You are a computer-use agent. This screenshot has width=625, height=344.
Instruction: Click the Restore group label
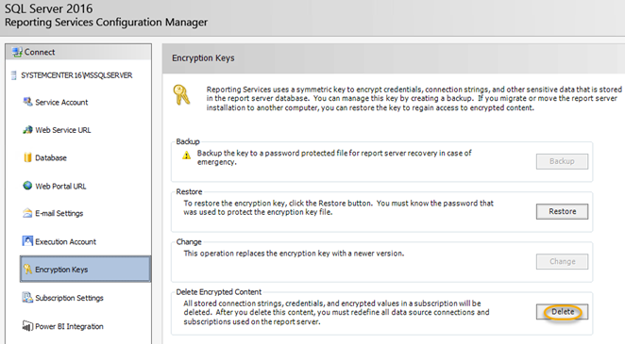click(189, 191)
